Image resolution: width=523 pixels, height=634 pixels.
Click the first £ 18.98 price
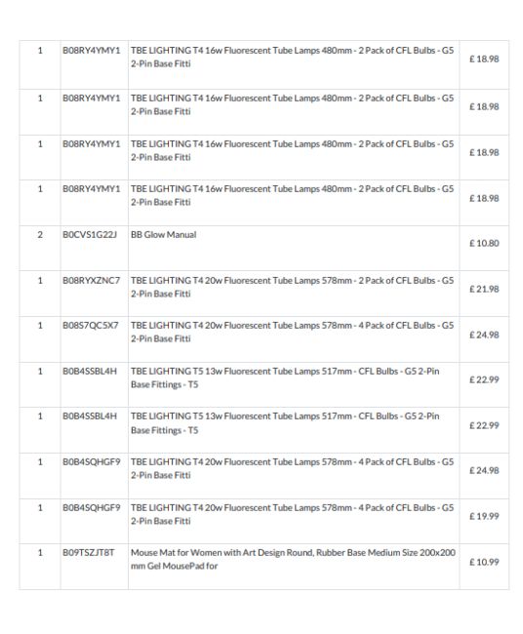click(x=484, y=59)
